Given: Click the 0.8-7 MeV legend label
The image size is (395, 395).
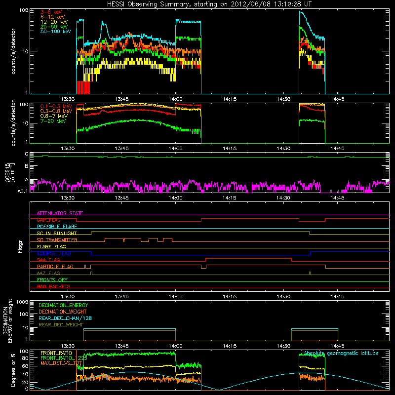Looking at the screenshot, I should (x=54, y=116).
